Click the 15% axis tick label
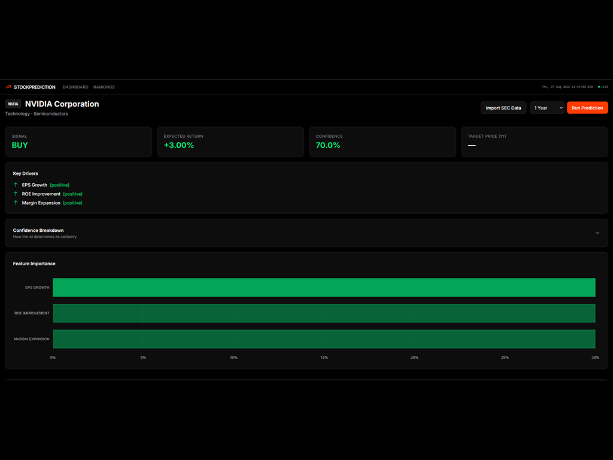Viewport: 613px width, 460px height. 324,358
